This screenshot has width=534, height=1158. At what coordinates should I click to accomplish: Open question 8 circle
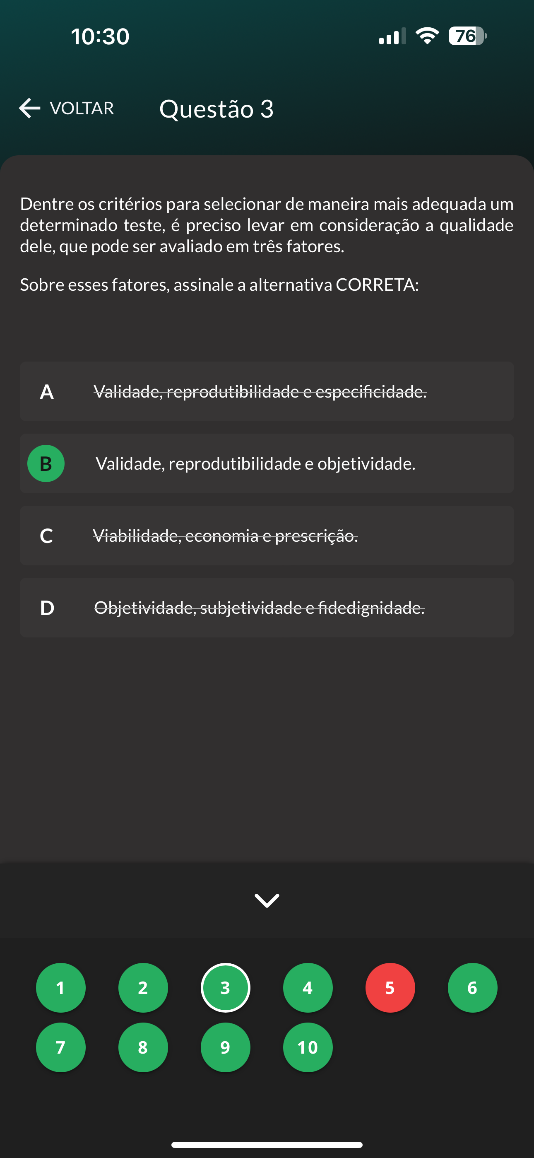143,1047
